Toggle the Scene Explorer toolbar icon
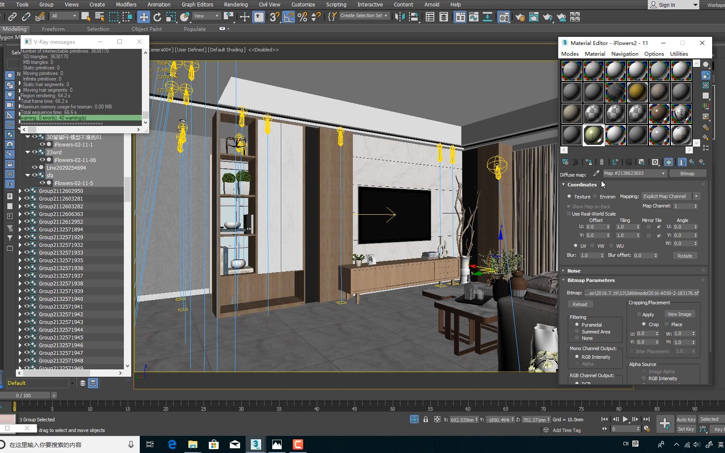This screenshot has height=453, width=725. 430,17
